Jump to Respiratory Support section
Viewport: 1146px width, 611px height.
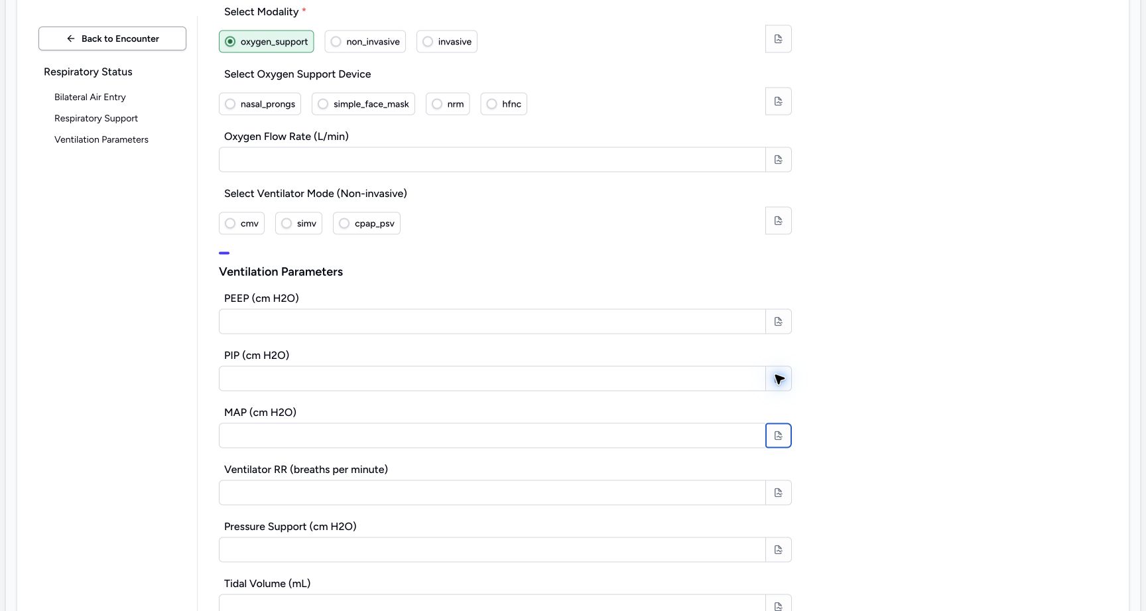[96, 118]
